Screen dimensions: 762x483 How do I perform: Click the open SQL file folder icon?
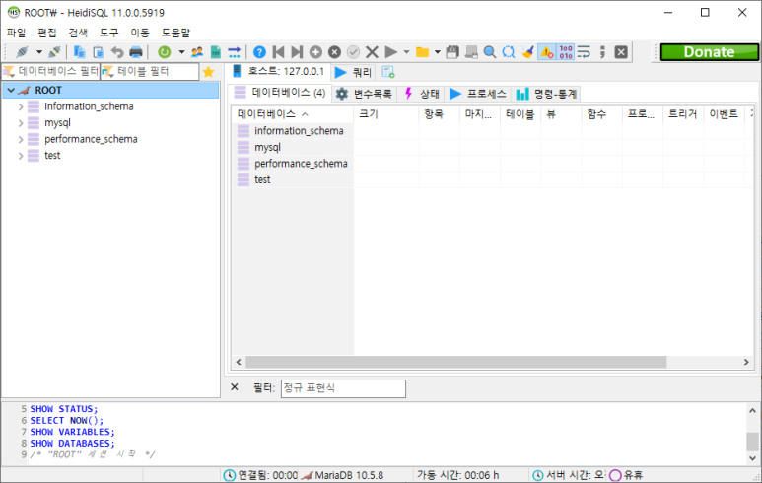(422, 52)
